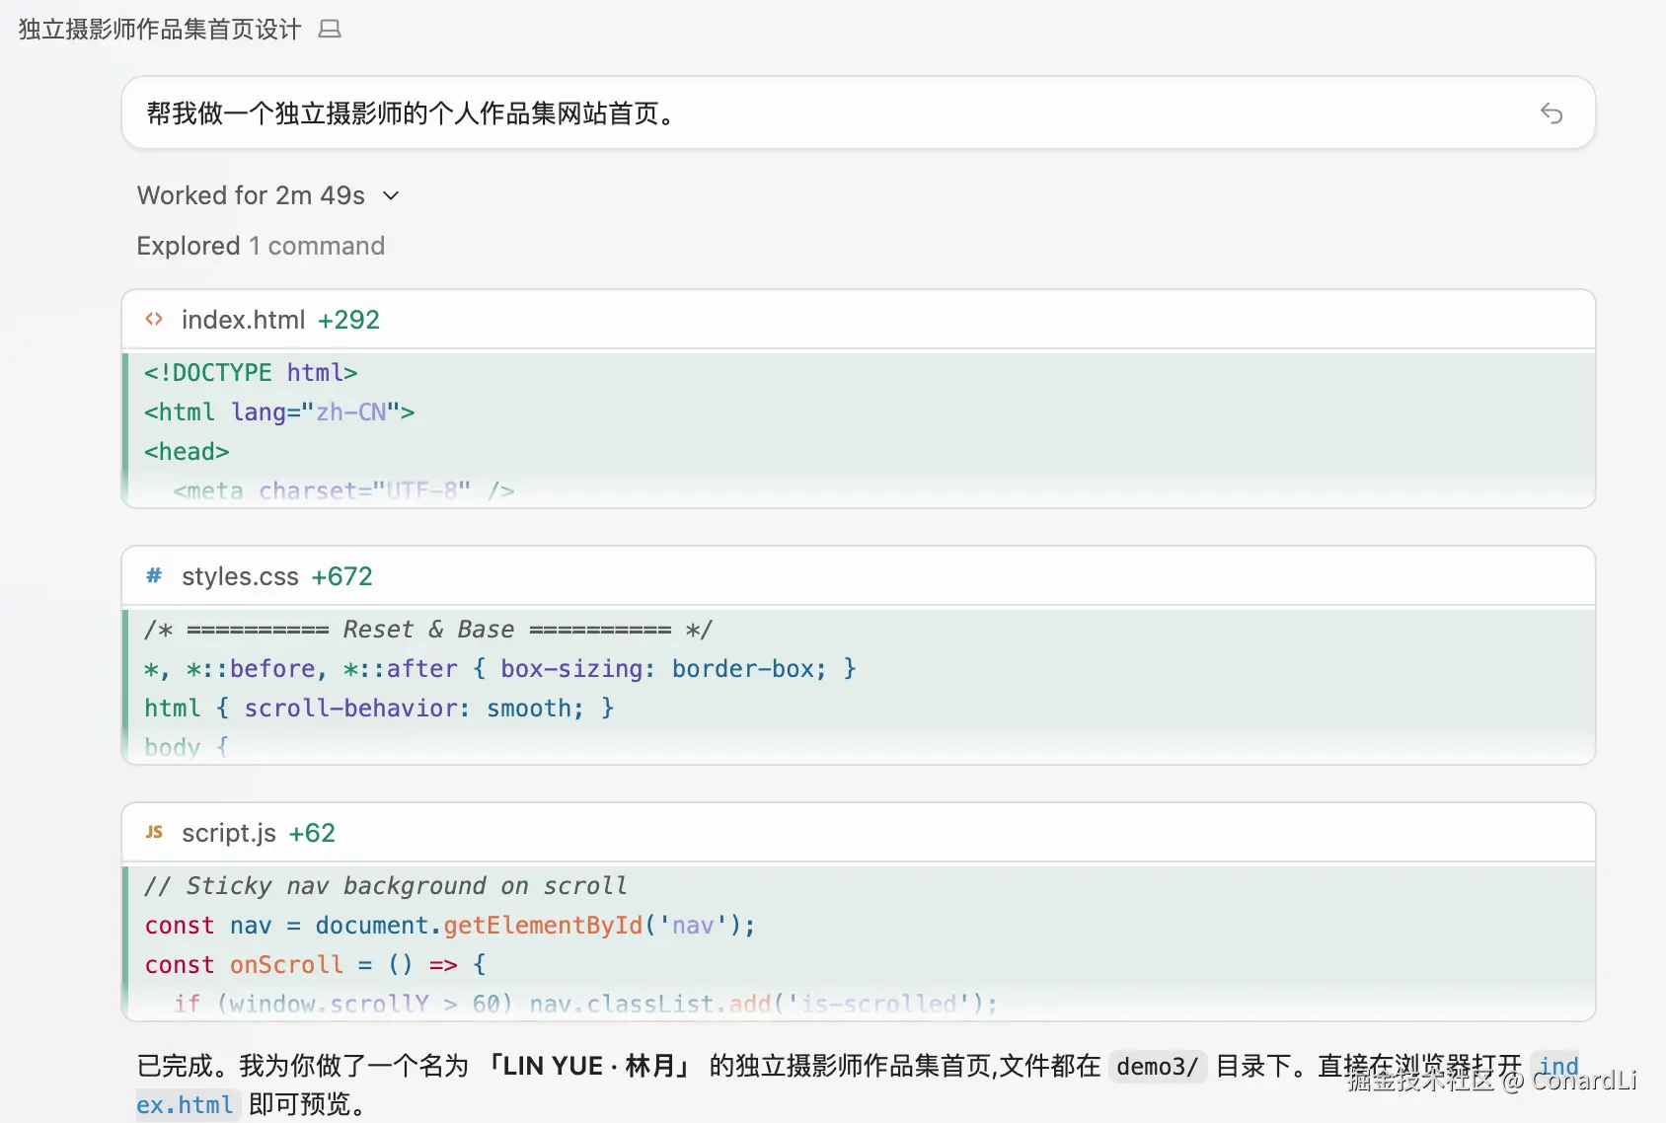The width and height of the screenshot is (1666, 1123).
Task: Expand the "Worked for 2m 49s" chevron
Action: [x=391, y=195]
